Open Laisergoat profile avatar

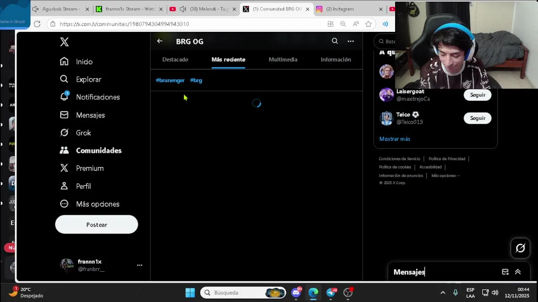point(386,95)
